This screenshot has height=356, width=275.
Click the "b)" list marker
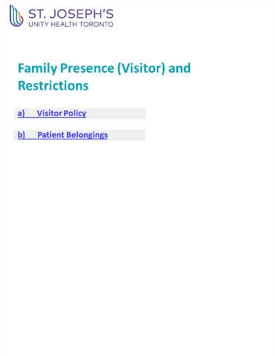coord(22,135)
